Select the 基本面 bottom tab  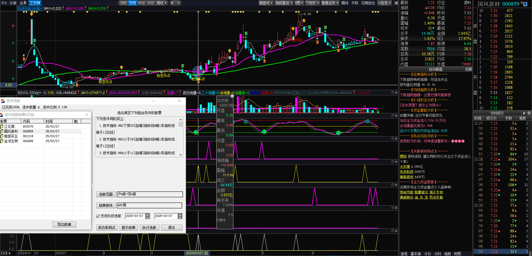416,254
